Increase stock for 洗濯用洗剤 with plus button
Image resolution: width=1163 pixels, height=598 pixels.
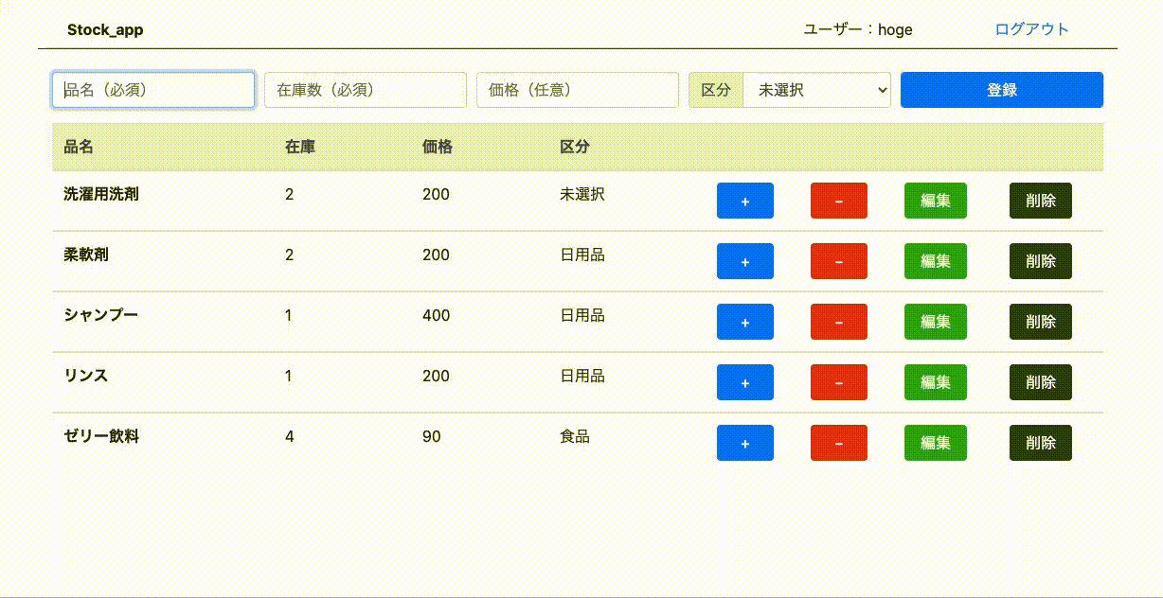pos(744,201)
